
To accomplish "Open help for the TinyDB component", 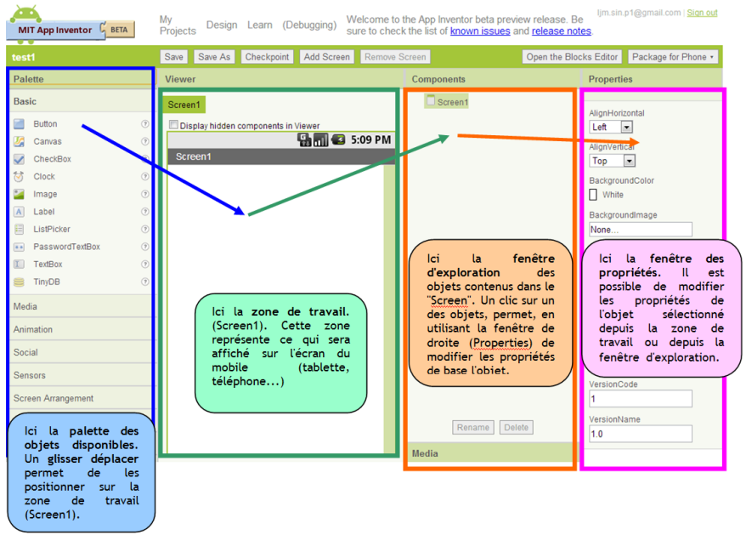I will 145,282.
